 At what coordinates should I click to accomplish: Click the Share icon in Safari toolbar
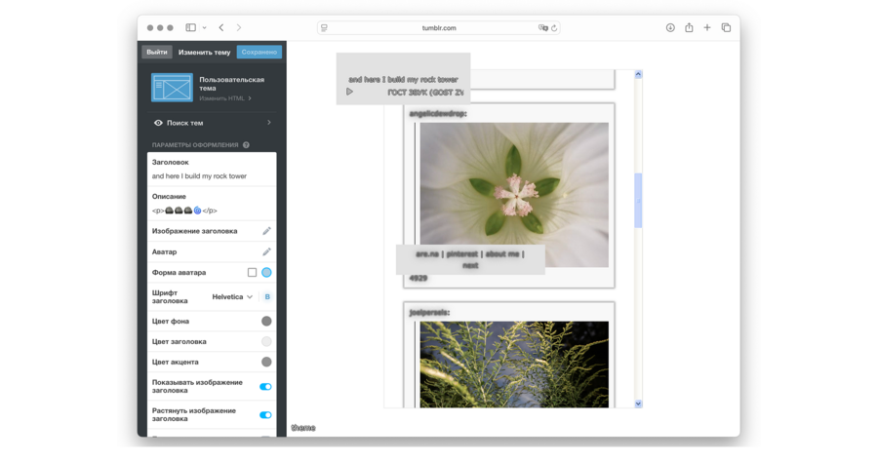point(689,28)
